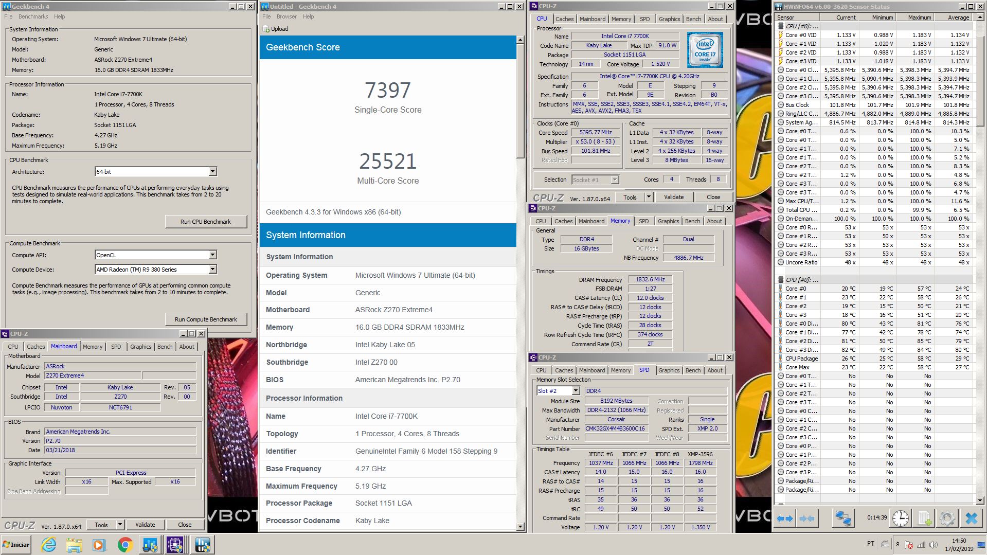Switch to HWiNFO taskbar icon
Screen dimensions: 987x555
[x=202, y=545]
